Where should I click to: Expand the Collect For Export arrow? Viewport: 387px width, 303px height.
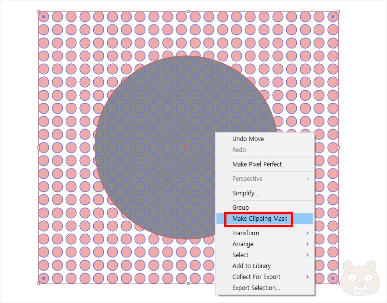point(308,277)
